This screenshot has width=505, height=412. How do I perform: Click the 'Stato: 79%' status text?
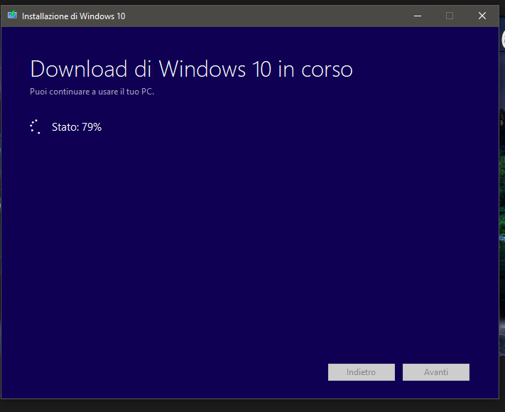point(77,127)
